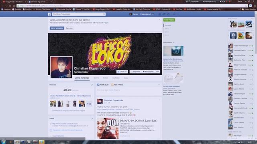Click first friend thumbnail in Pessoas box

(x=53, y=104)
